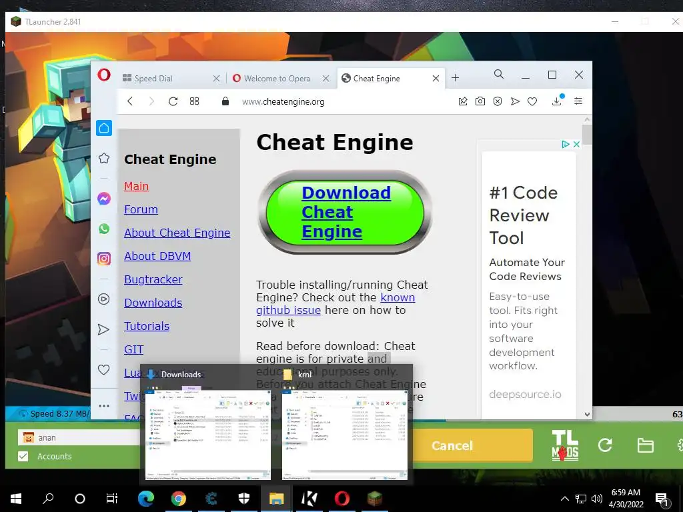Click the address bar URL field

tap(344, 101)
